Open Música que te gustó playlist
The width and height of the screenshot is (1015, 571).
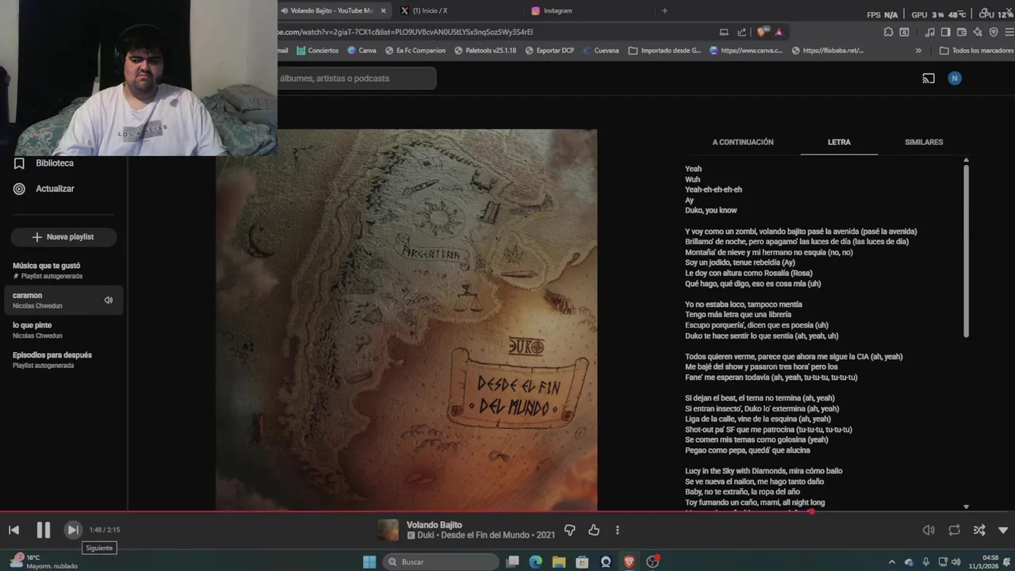point(63,270)
